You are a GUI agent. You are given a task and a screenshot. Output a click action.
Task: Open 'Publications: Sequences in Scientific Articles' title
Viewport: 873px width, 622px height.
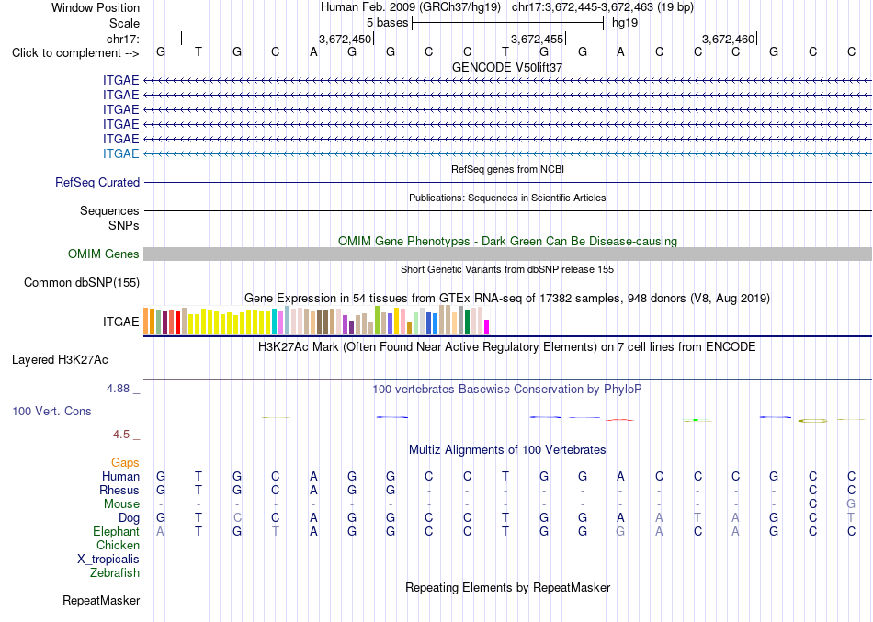pos(507,198)
